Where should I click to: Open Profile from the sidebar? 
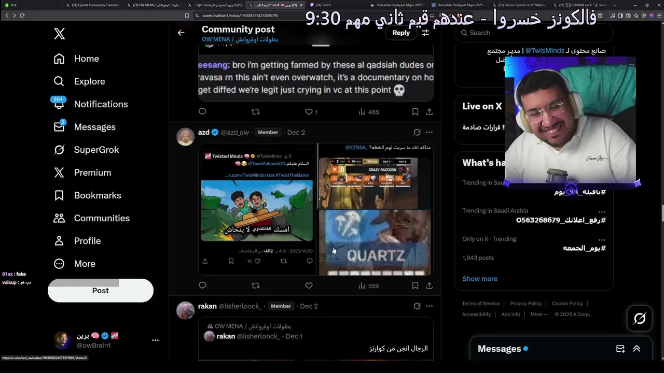(x=77, y=241)
